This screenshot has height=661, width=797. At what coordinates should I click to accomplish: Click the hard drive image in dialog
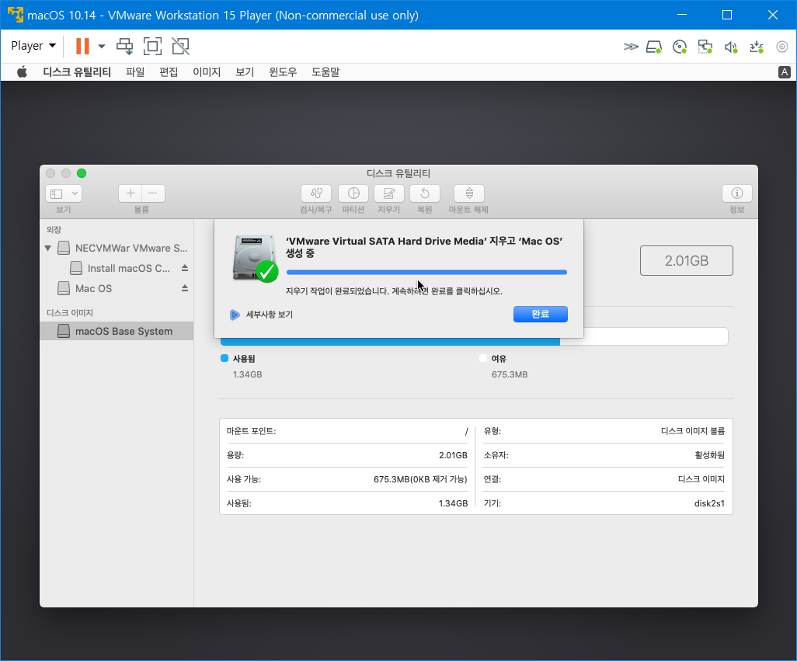pyautogui.click(x=255, y=258)
